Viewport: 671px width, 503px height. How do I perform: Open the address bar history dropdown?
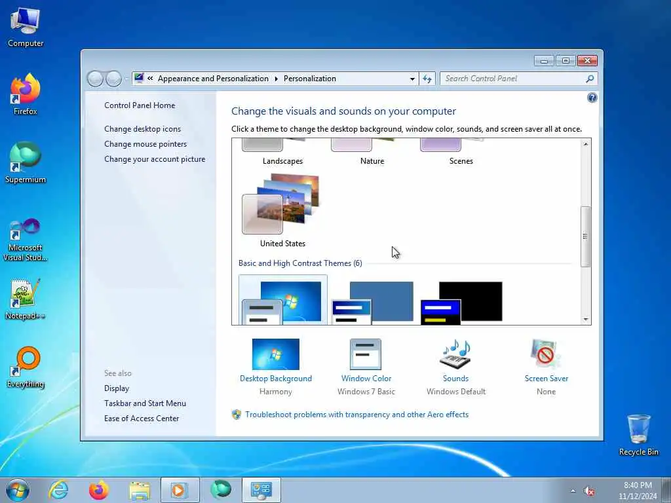412,79
